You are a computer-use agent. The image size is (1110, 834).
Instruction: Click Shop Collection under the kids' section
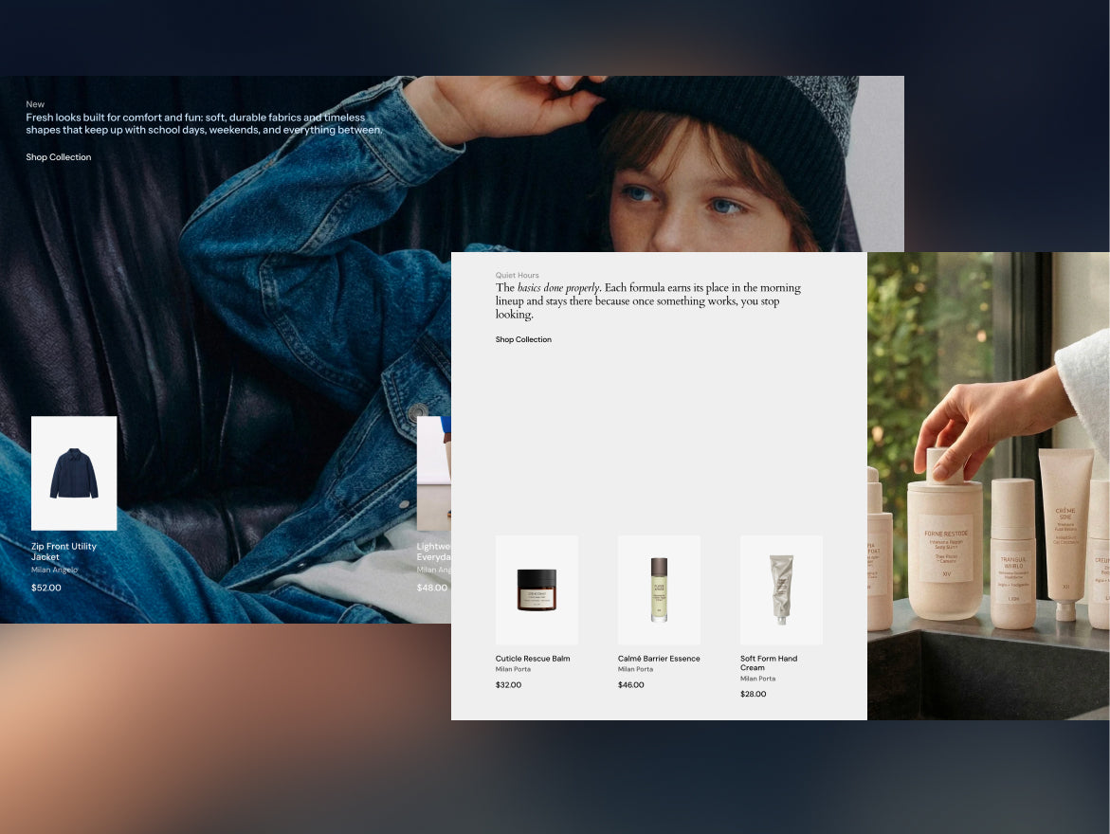tap(59, 157)
